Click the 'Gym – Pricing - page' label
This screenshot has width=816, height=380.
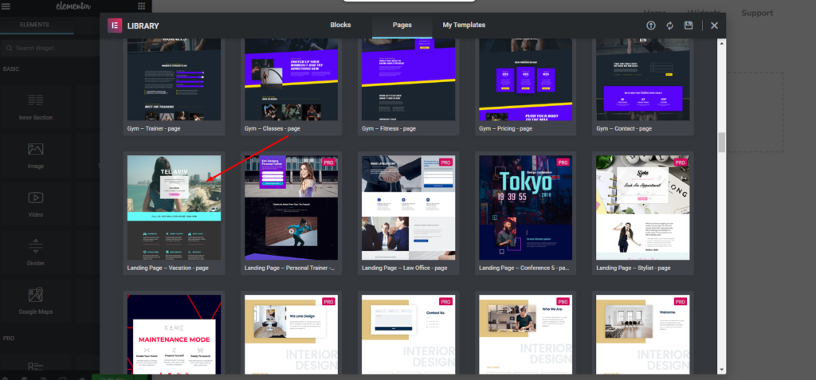click(x=506, y=128)
